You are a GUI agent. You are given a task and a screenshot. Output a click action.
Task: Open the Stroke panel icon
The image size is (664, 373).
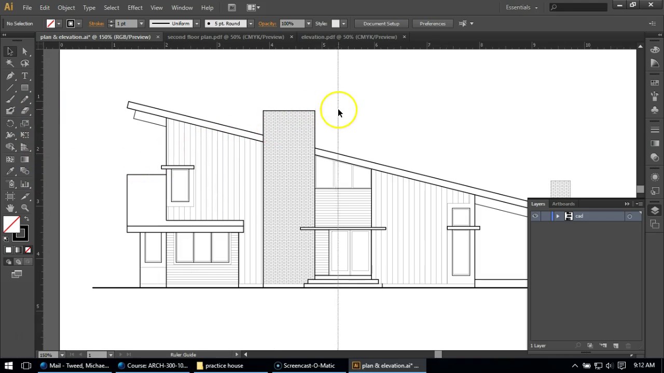(x=655, y=130)
